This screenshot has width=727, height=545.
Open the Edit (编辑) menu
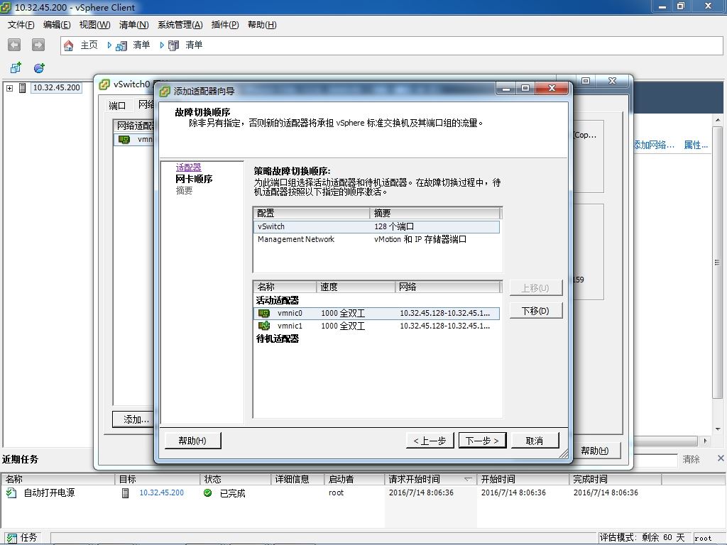tap(57, 25)
